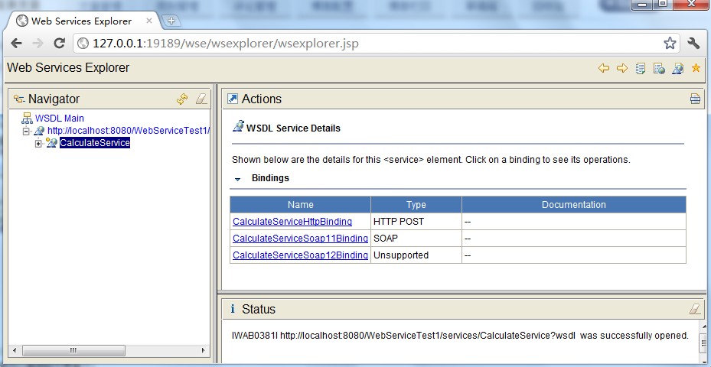Expand the CalculateService tree node
This screenshot has width=711, height=367.
pos(38,144)
